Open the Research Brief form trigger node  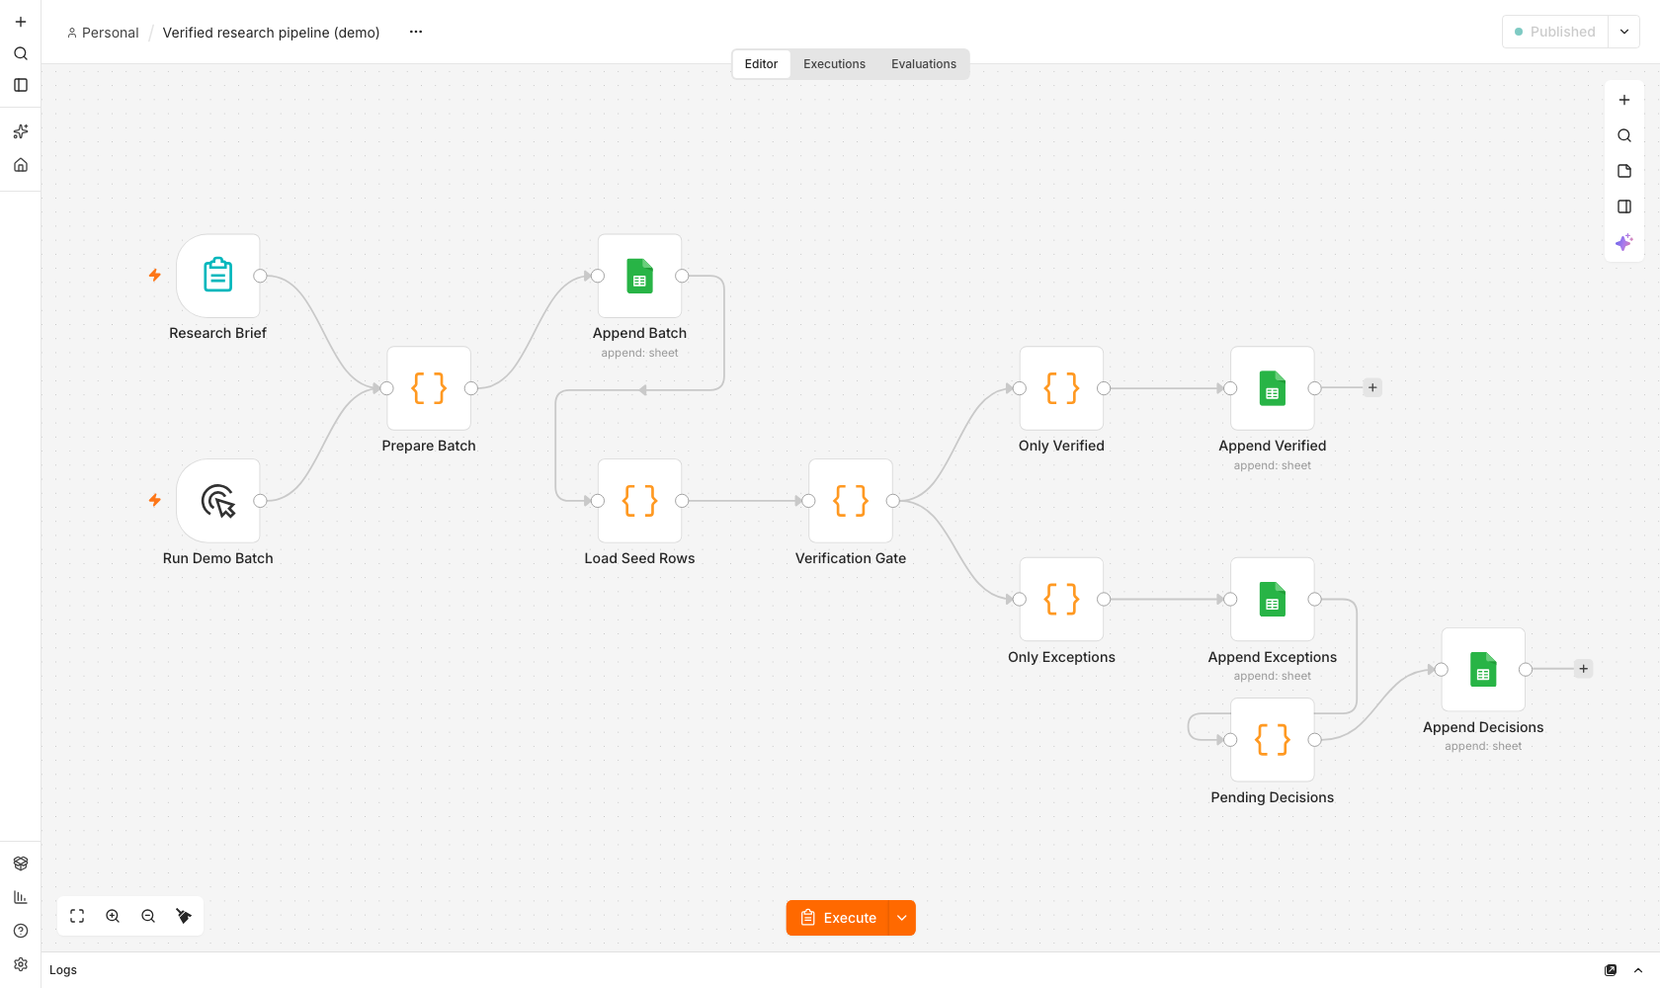pyautogui.click(x=217, y=276)
